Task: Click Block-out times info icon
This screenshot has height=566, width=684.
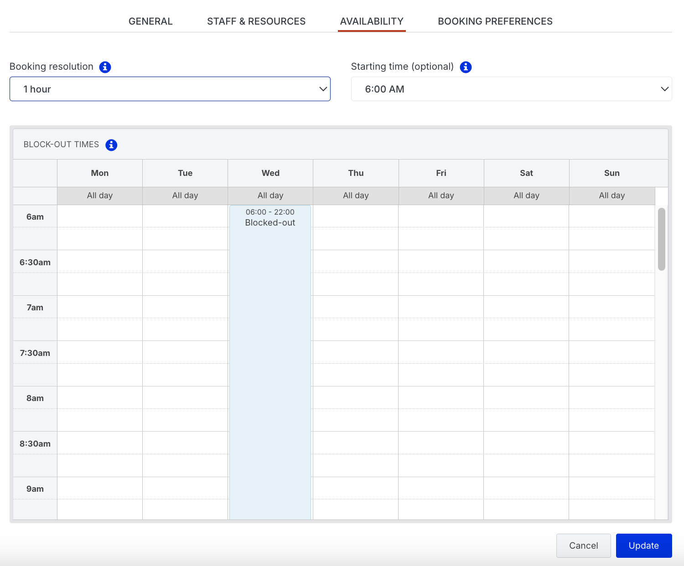Action: 111,145
